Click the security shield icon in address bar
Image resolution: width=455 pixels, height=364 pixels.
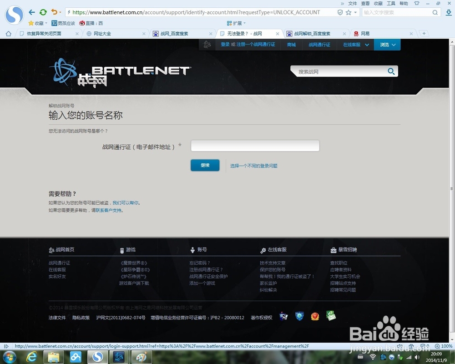click(x=340, y=12)
